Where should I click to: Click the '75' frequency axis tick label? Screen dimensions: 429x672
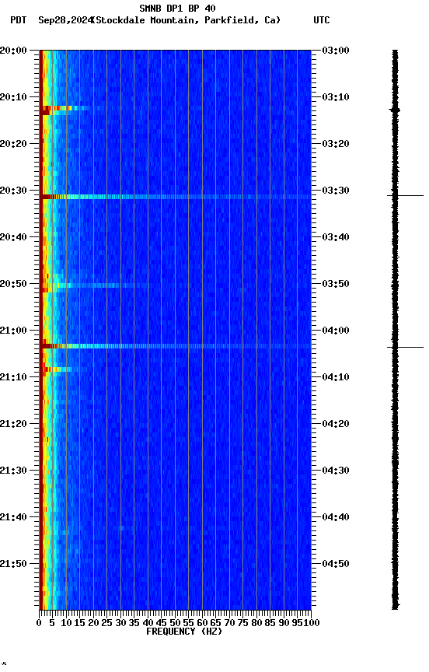242,624
